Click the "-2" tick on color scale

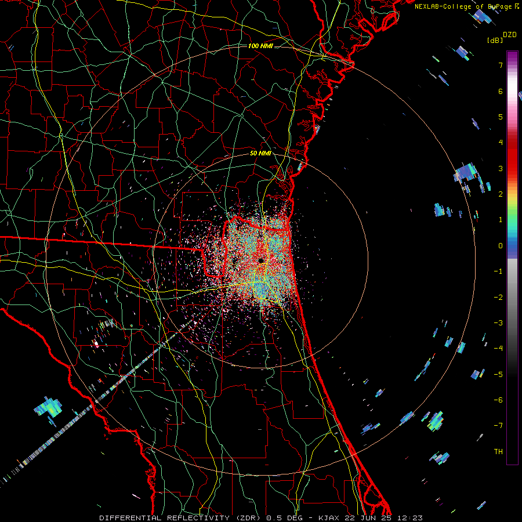click(498, 298)
